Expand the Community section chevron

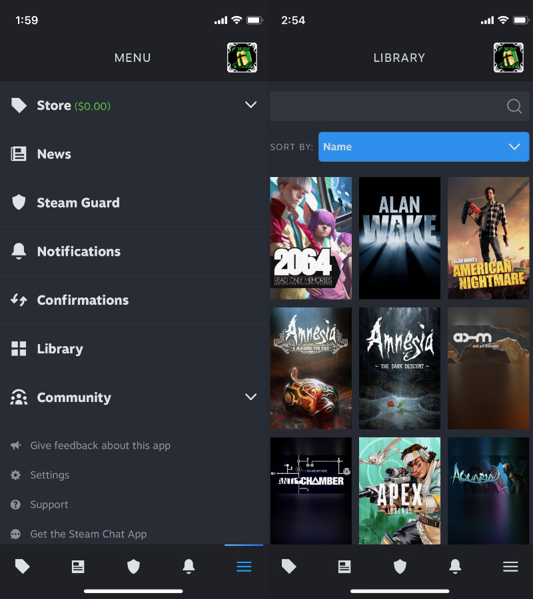tap(251, 397)
